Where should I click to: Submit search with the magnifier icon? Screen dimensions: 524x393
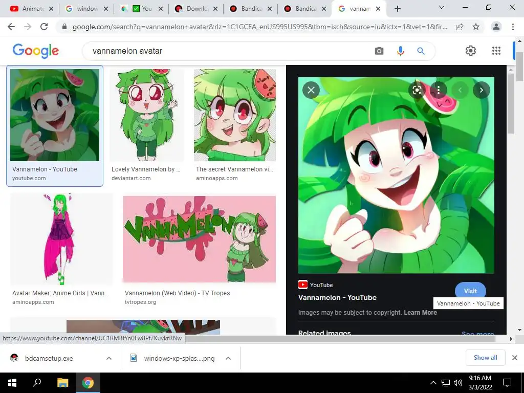click(x=421, y=51)
